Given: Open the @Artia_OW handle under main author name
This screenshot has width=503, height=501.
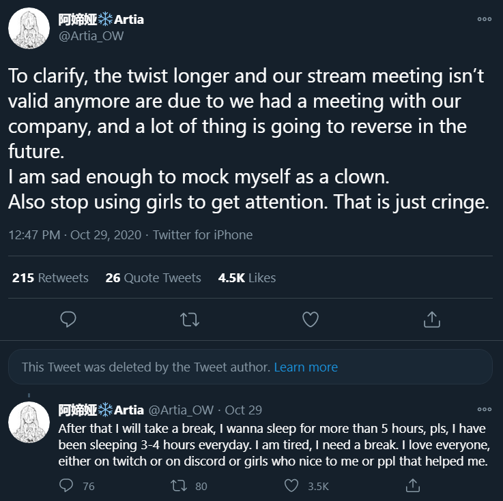Looking at the screenshot, I should click(91, 36).
